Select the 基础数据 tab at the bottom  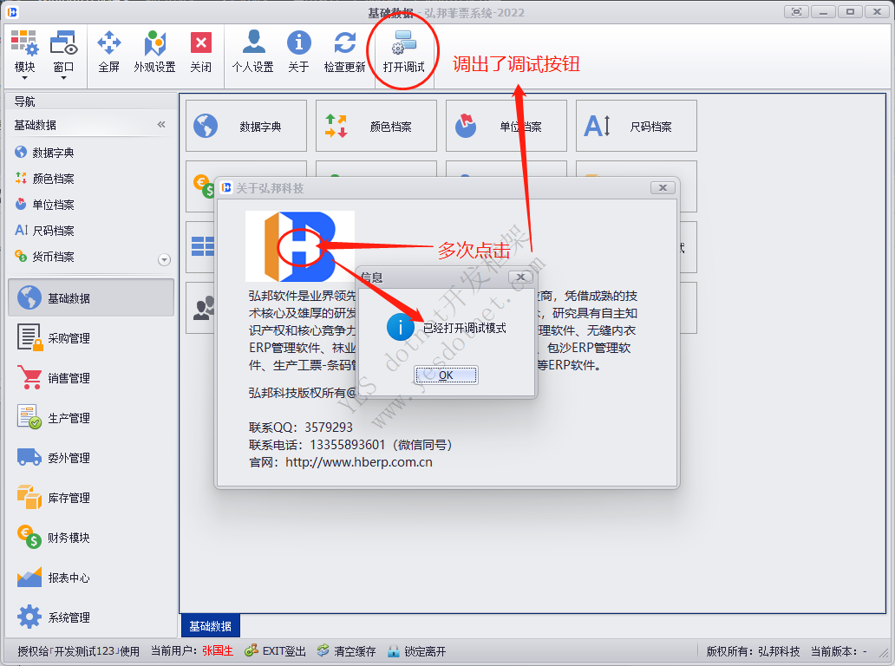tap(211, 626)
